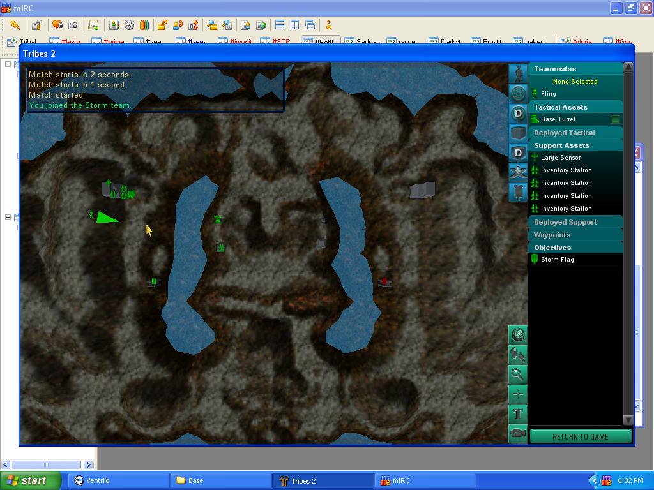Toggle the players filter icon in command map
654x490 pixels.
tap(518, 74)
